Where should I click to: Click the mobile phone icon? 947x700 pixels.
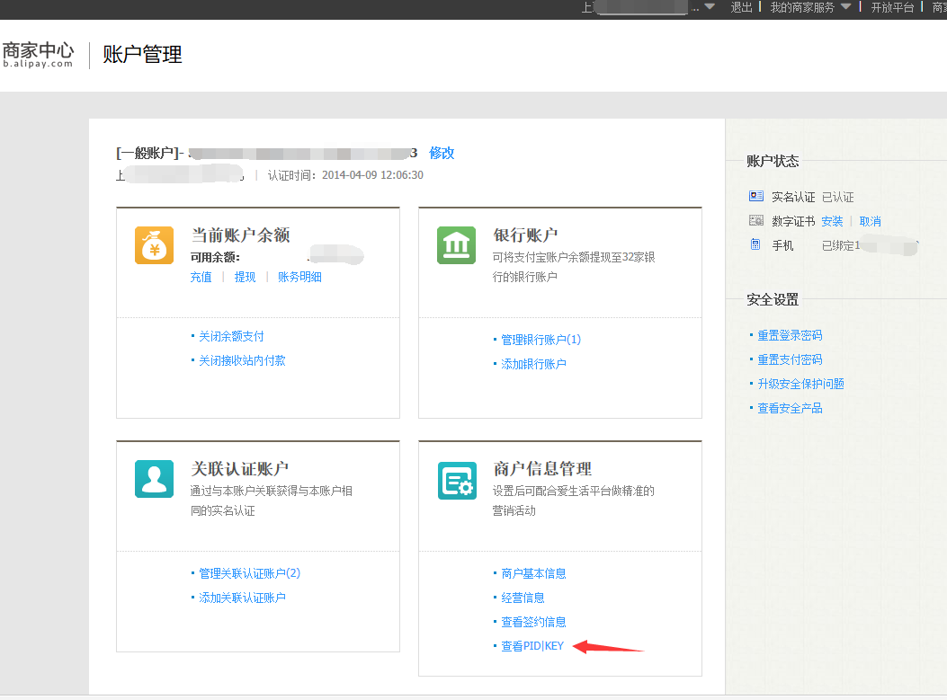click(x=755, y=244)
